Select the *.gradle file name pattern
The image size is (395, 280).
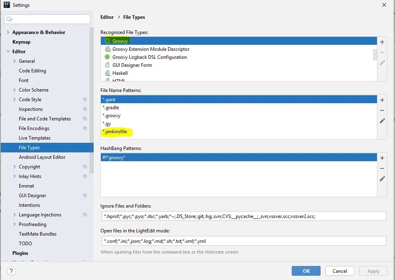[239, 108]
